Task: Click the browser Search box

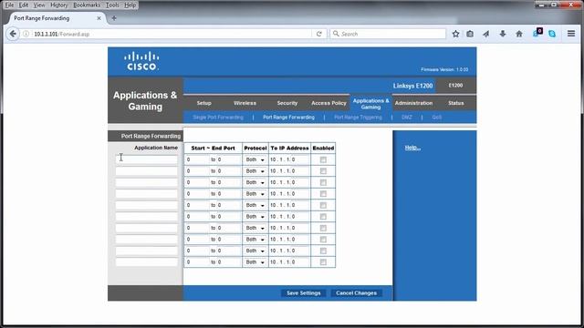Action: coord(388,34)
